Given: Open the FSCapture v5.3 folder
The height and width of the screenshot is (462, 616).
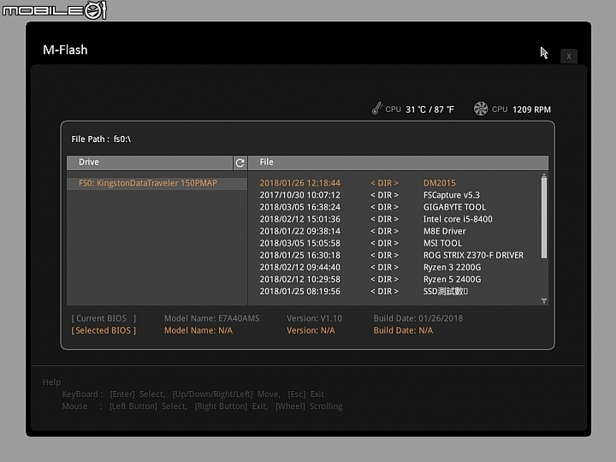Looking at the screenshot, I should tap(451, 195).
